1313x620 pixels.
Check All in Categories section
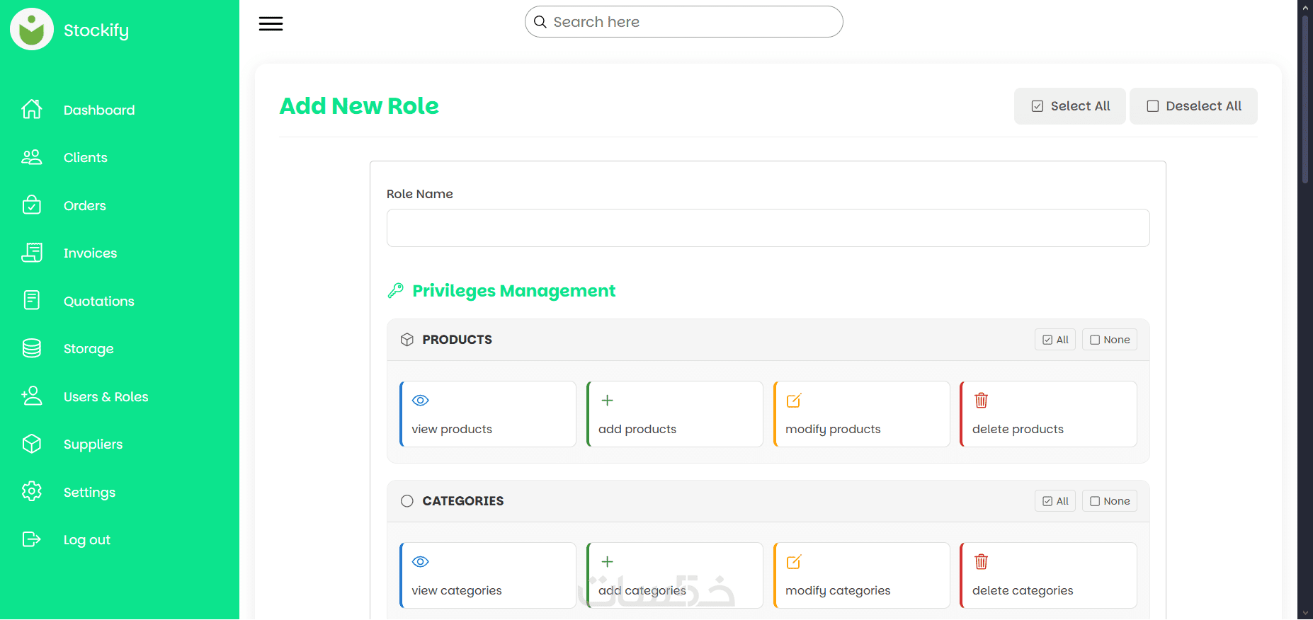click(1055, 501)
